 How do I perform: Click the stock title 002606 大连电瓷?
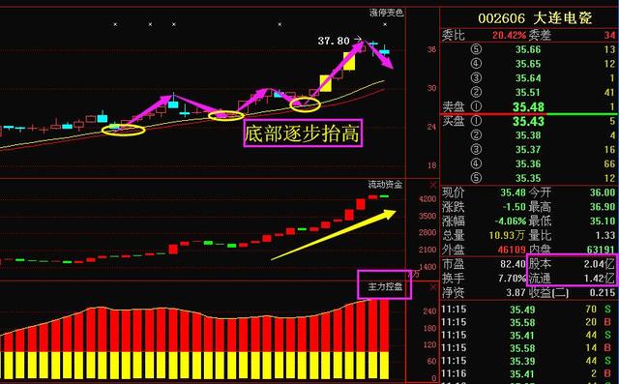535,18
